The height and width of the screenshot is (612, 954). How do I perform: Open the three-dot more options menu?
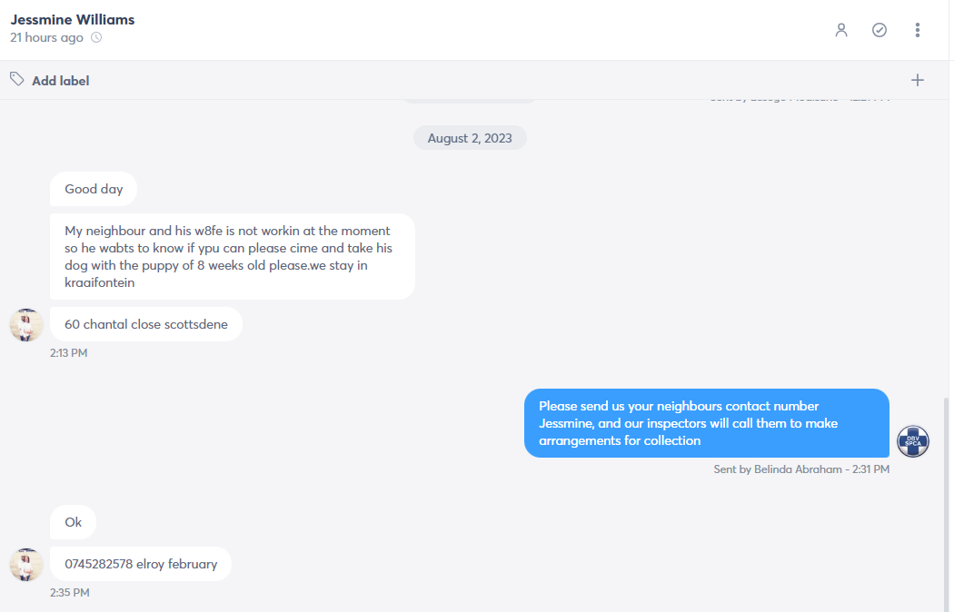918,30
